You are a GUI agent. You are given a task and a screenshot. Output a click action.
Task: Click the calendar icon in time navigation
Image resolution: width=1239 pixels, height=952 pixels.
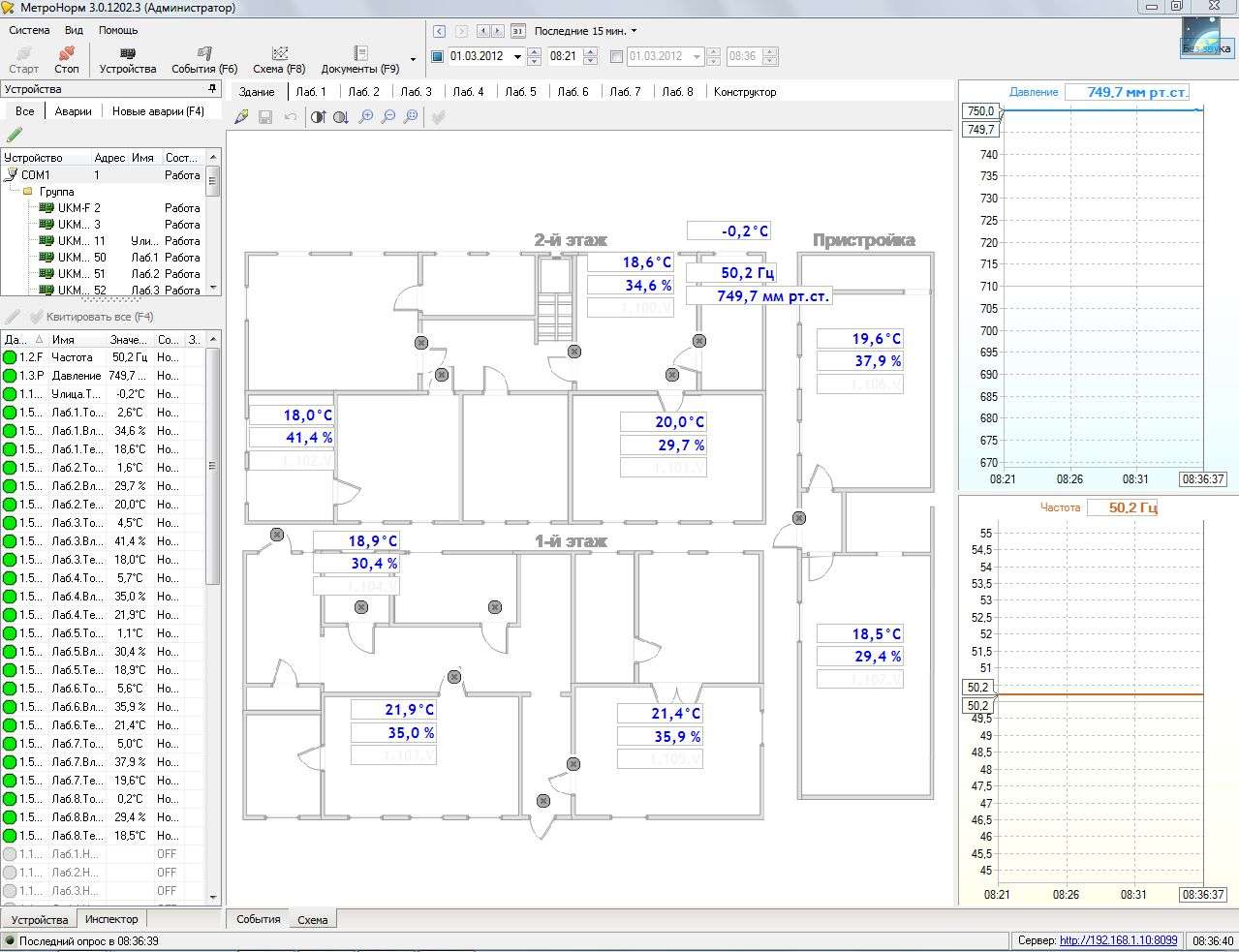coord(517,31)
